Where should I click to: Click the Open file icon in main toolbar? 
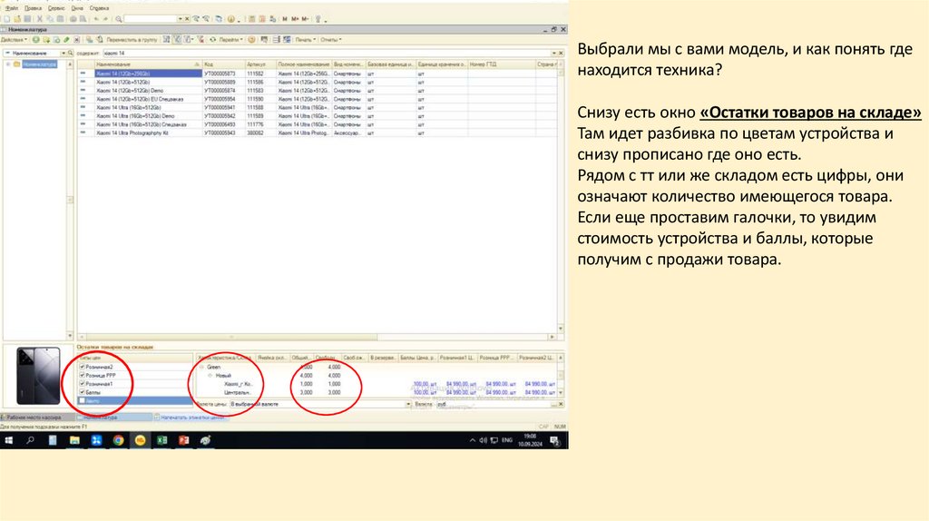click(x=17, y=19)
